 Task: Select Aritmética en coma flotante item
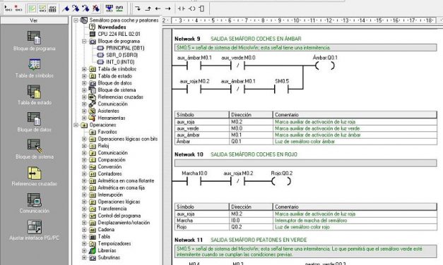click(x=126, y=180)
